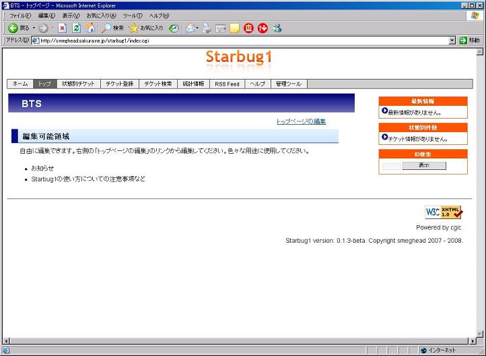Open the ファイル(F) menu
The image size is (486, 356).
tap(20, 16)
